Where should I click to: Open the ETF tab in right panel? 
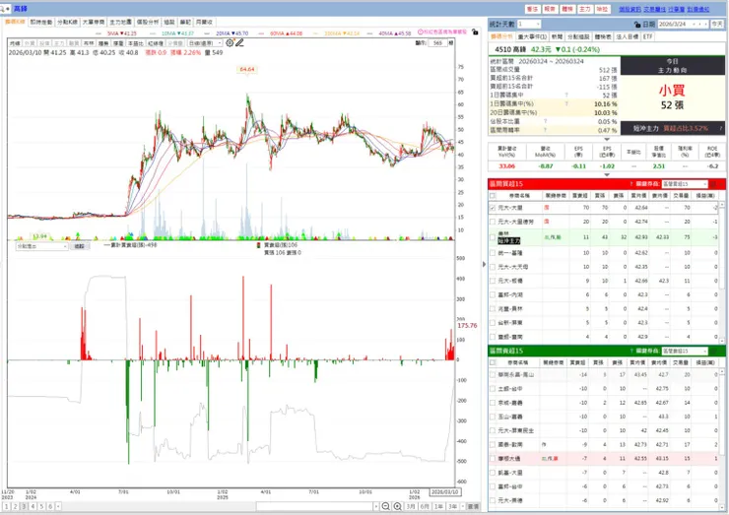[648, 36]
